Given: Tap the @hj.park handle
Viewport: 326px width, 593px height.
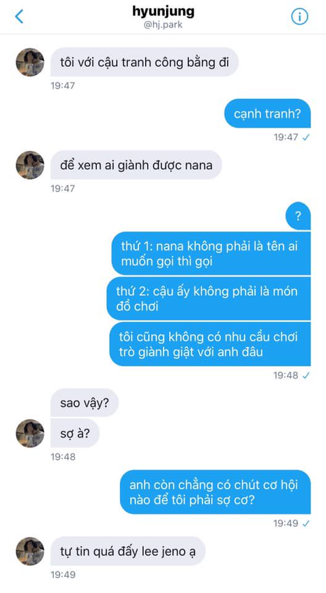Looking at the screenshot, I should (x=164, y=26).
